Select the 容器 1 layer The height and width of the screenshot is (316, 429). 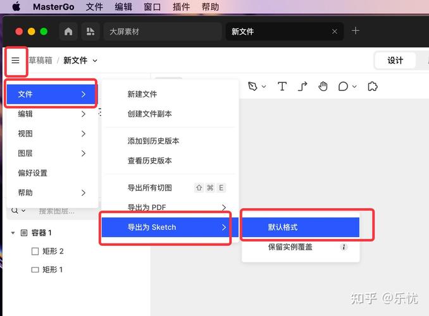[41, 233]
